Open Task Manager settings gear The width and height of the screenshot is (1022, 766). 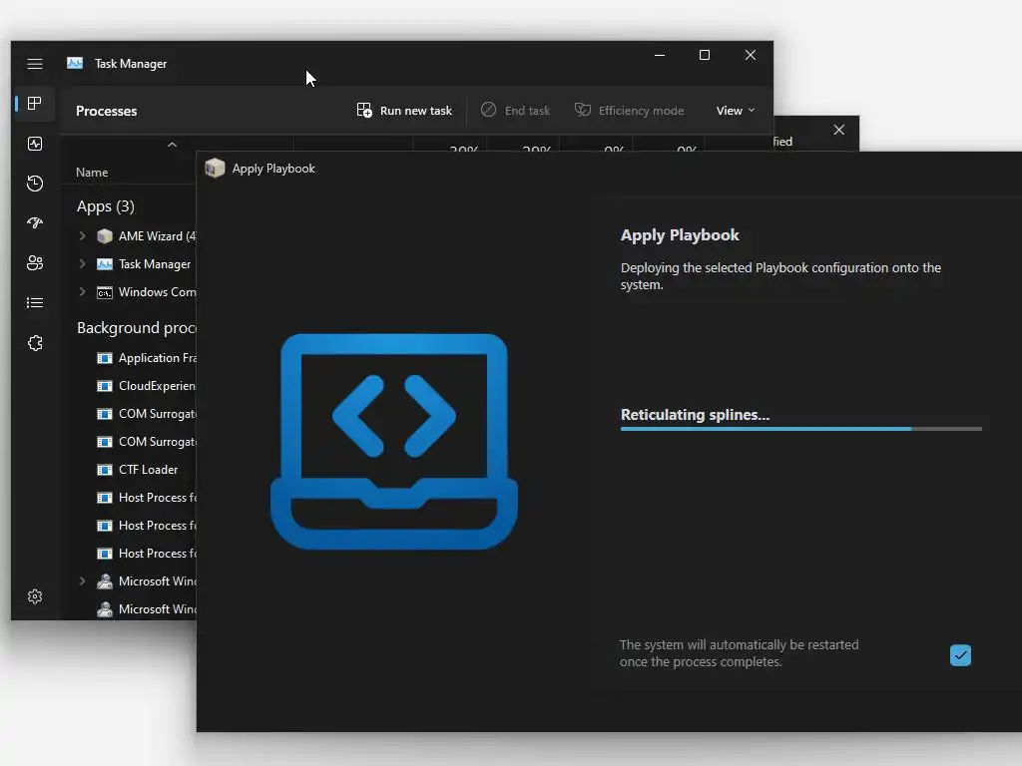tap(35, 596)
